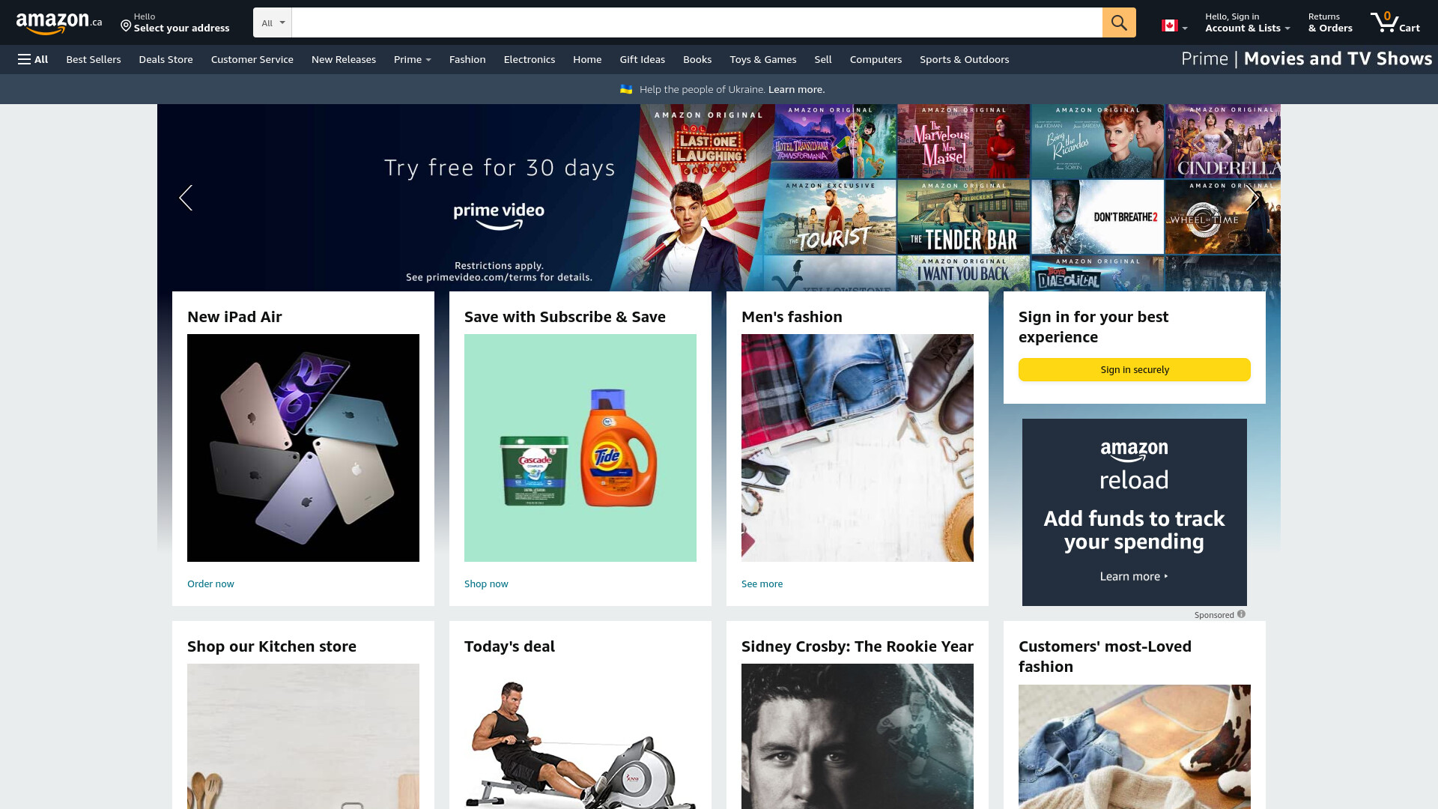The image size is (1438, 809).
Task: Click See more under Men's fashion
Action: pos(762,584)
